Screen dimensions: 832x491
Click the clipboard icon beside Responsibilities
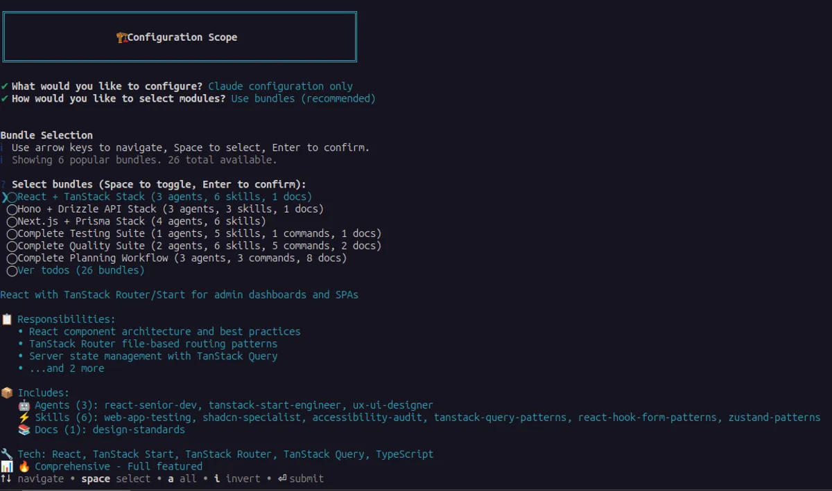[6, 319]
